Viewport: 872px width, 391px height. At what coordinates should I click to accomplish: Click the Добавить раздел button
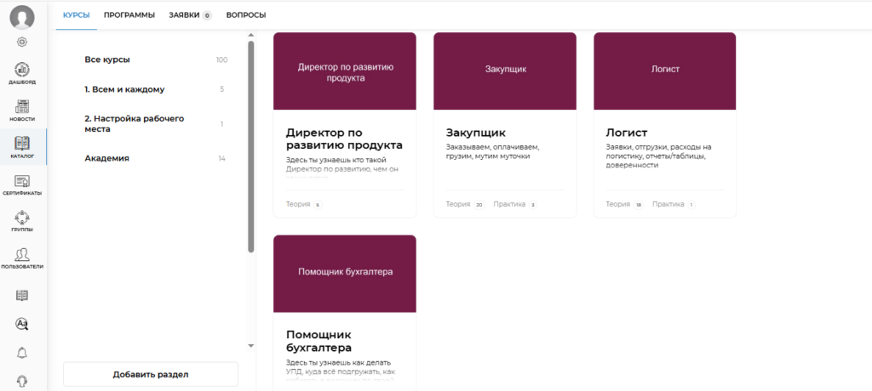(x=151, y=374)
